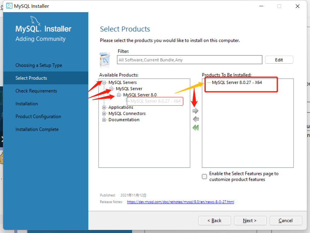Screen dimensions: 310x233
Task: Open the Check Requirements step
Action: (36, 91)
